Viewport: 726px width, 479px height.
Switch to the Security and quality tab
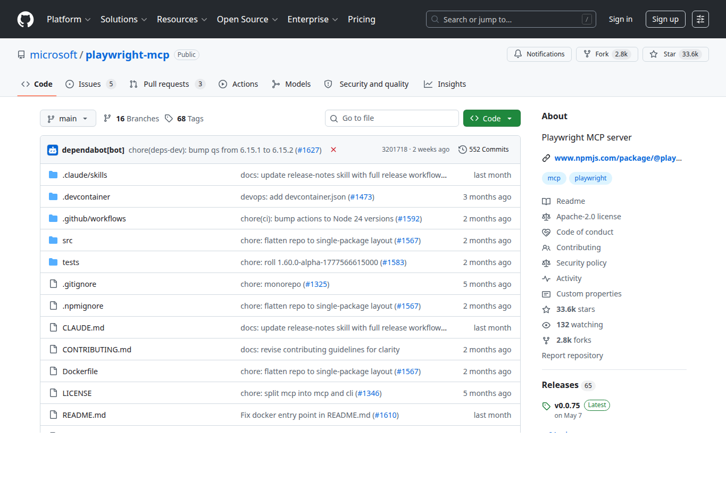click(366, 84)
